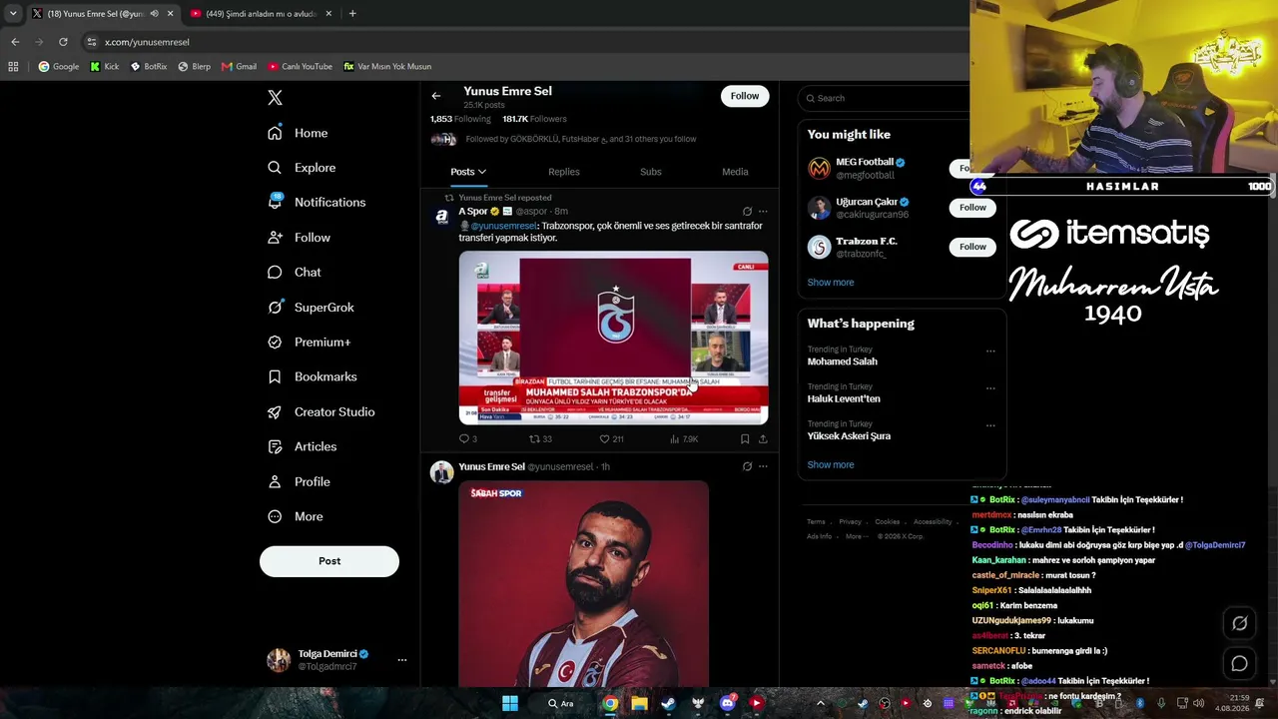Viewport: 1278px width, 719px height.
Task: Open Bookmarks in the sidebar
Action: [x=313, y=376]
